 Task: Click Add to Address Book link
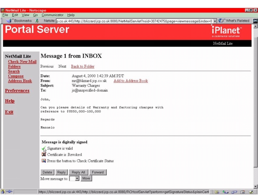click(x=131, y=81)
